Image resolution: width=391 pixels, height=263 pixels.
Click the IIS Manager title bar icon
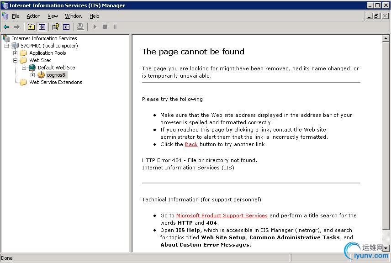pyautogui.click(x=5, y=5)
